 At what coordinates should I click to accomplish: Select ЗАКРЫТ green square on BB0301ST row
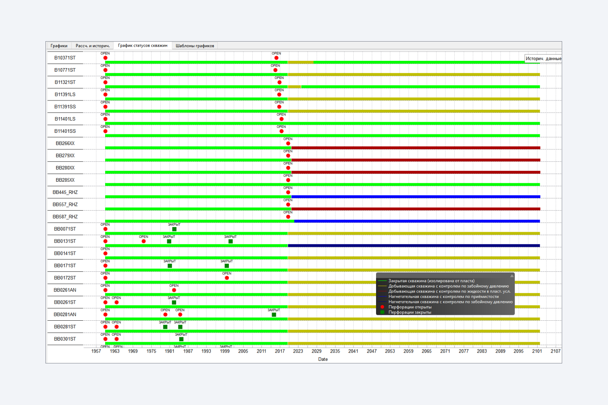pos(181,339)
